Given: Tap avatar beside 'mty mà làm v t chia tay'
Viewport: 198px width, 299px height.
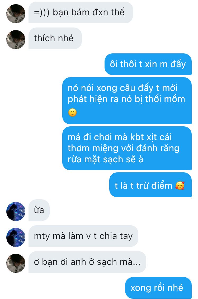Looking at the screenshot, I should pyautogui.click(x=16, y=237).
